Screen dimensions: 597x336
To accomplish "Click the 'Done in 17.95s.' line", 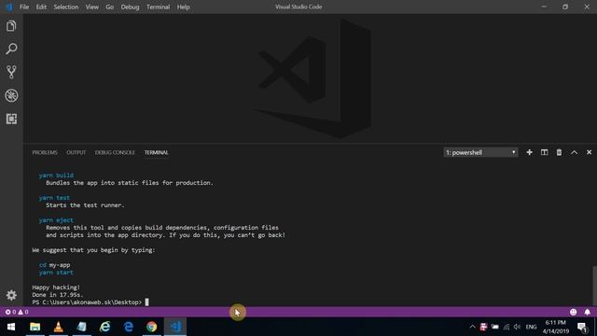I will tap(58, 295).
